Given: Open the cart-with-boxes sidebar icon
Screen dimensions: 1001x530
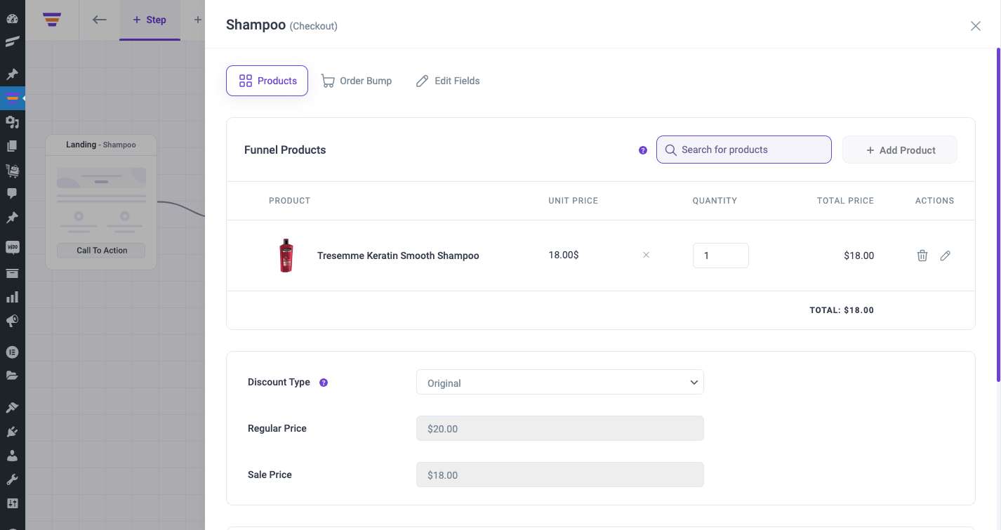Looking at the screenshot, I should click(12, 170).
